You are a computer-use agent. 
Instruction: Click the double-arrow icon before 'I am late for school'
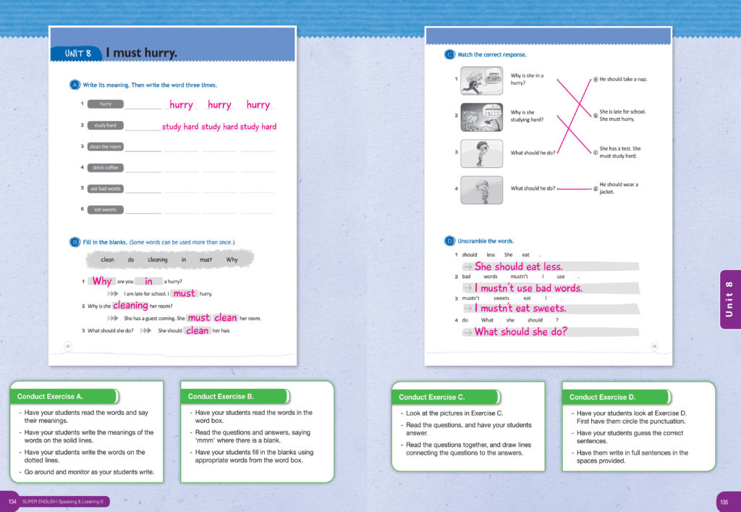113,294
